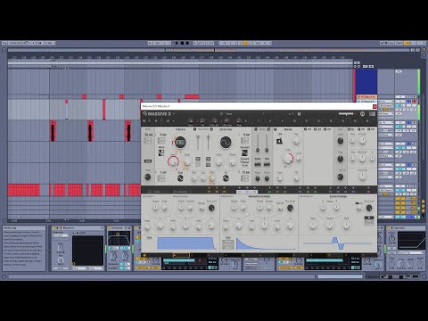
Task: Arm the Ableton transport record button
Action: (187, 43)
